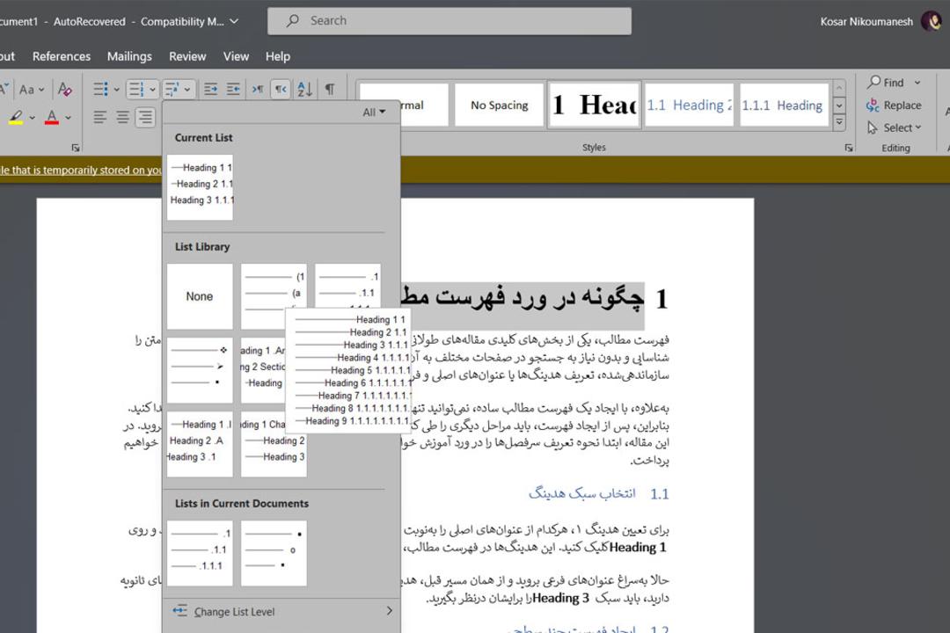Viewport: 950px width, 633px height.
Task: Open the Change Case dropdown
Action: (32, 90)
